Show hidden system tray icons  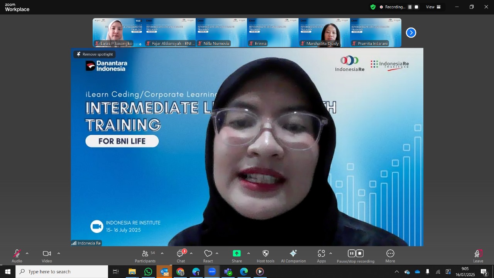point(397,272)
